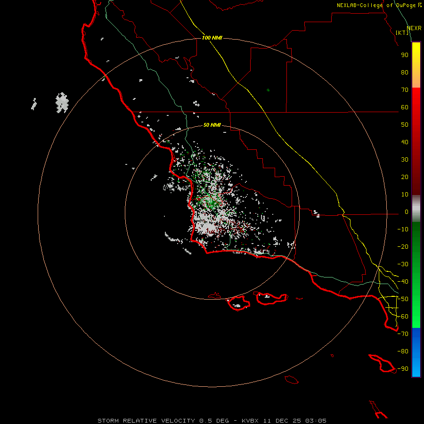Select the positive 10 value on velocity scale

405,195
